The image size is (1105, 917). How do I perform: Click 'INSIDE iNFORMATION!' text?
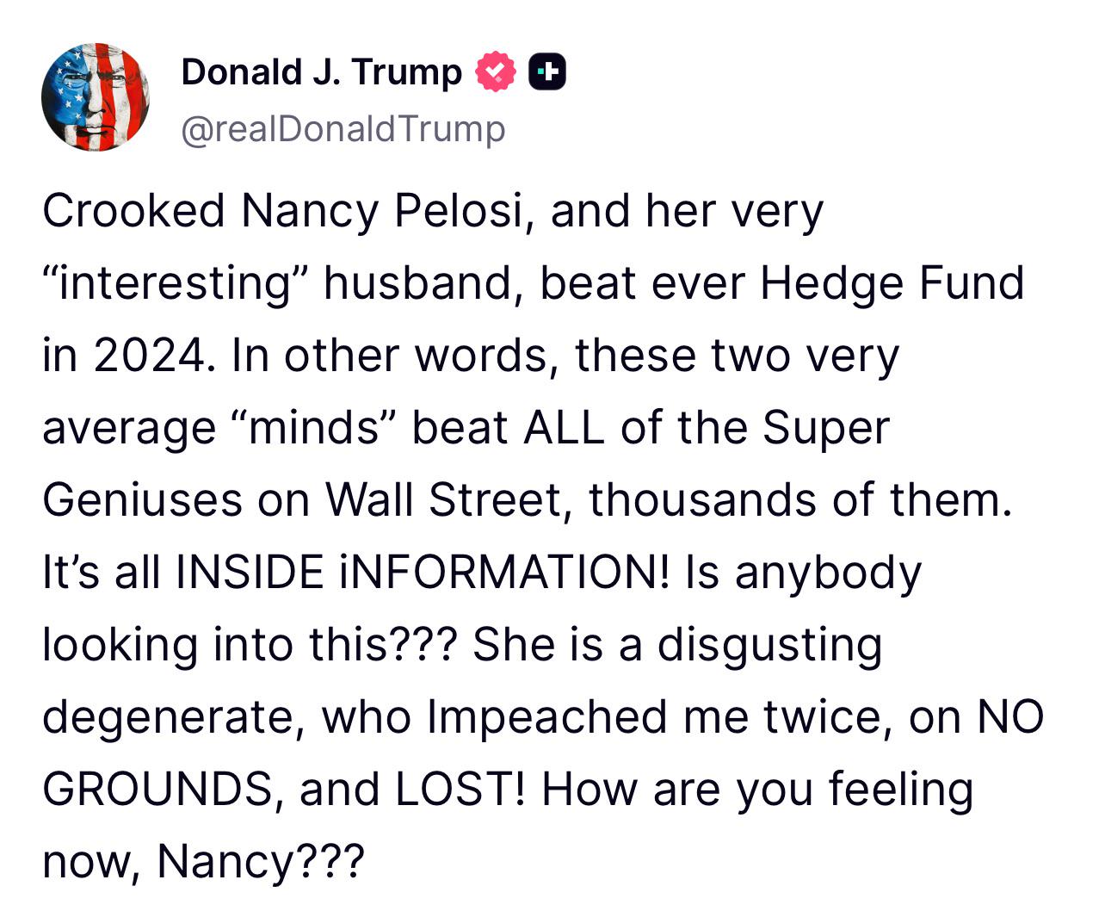click(x=423, y=572)
